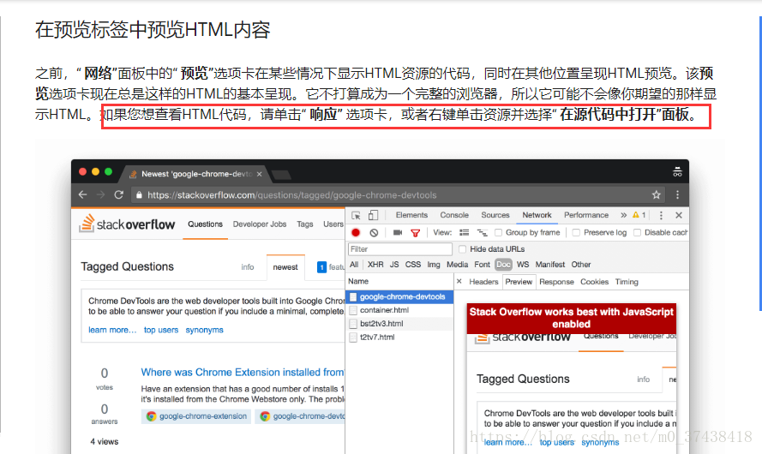762x454 pixels.
Task: Select container.html request row
Action: click(x=400, y=310)
